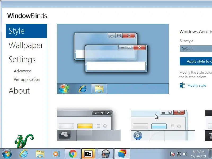Open the cloud installer taskbar item
This screenshot has height=159, width=212.
click(105, 154)
